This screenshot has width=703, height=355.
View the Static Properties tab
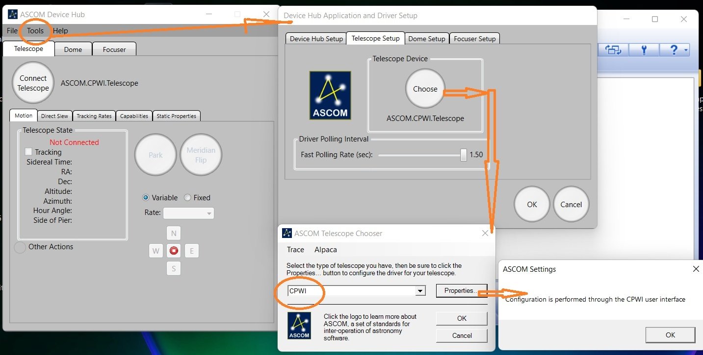pos(177,116)
